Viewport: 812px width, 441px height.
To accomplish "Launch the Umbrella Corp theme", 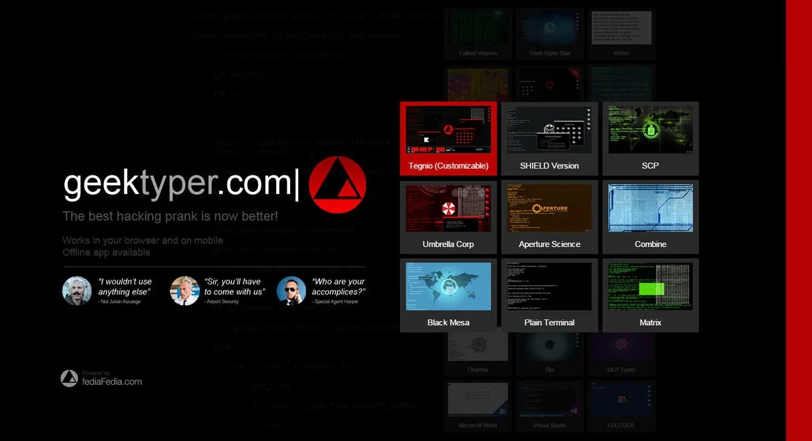I will click(448, 217).
